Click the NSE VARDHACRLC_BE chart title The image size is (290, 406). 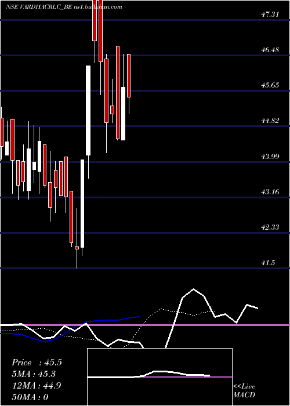[64, 7]
